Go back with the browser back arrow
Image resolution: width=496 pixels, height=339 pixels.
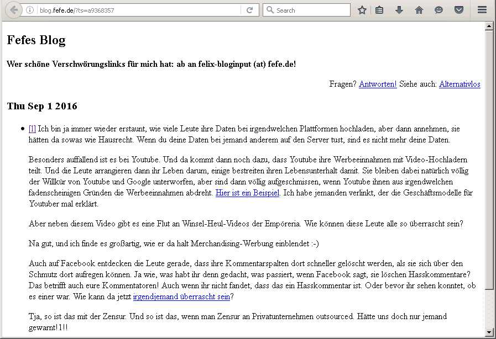tap(14, 10)
